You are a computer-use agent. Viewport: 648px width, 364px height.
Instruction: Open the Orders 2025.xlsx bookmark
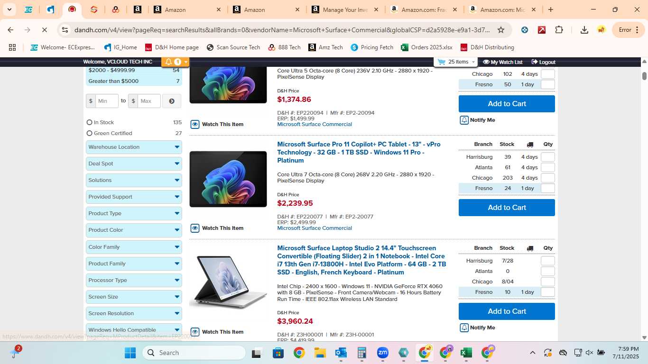(x=426, y=47)
